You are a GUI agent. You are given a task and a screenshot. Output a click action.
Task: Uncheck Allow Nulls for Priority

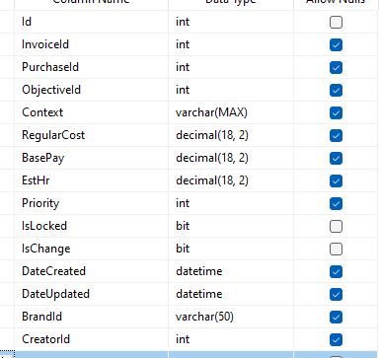click(336, 203)
